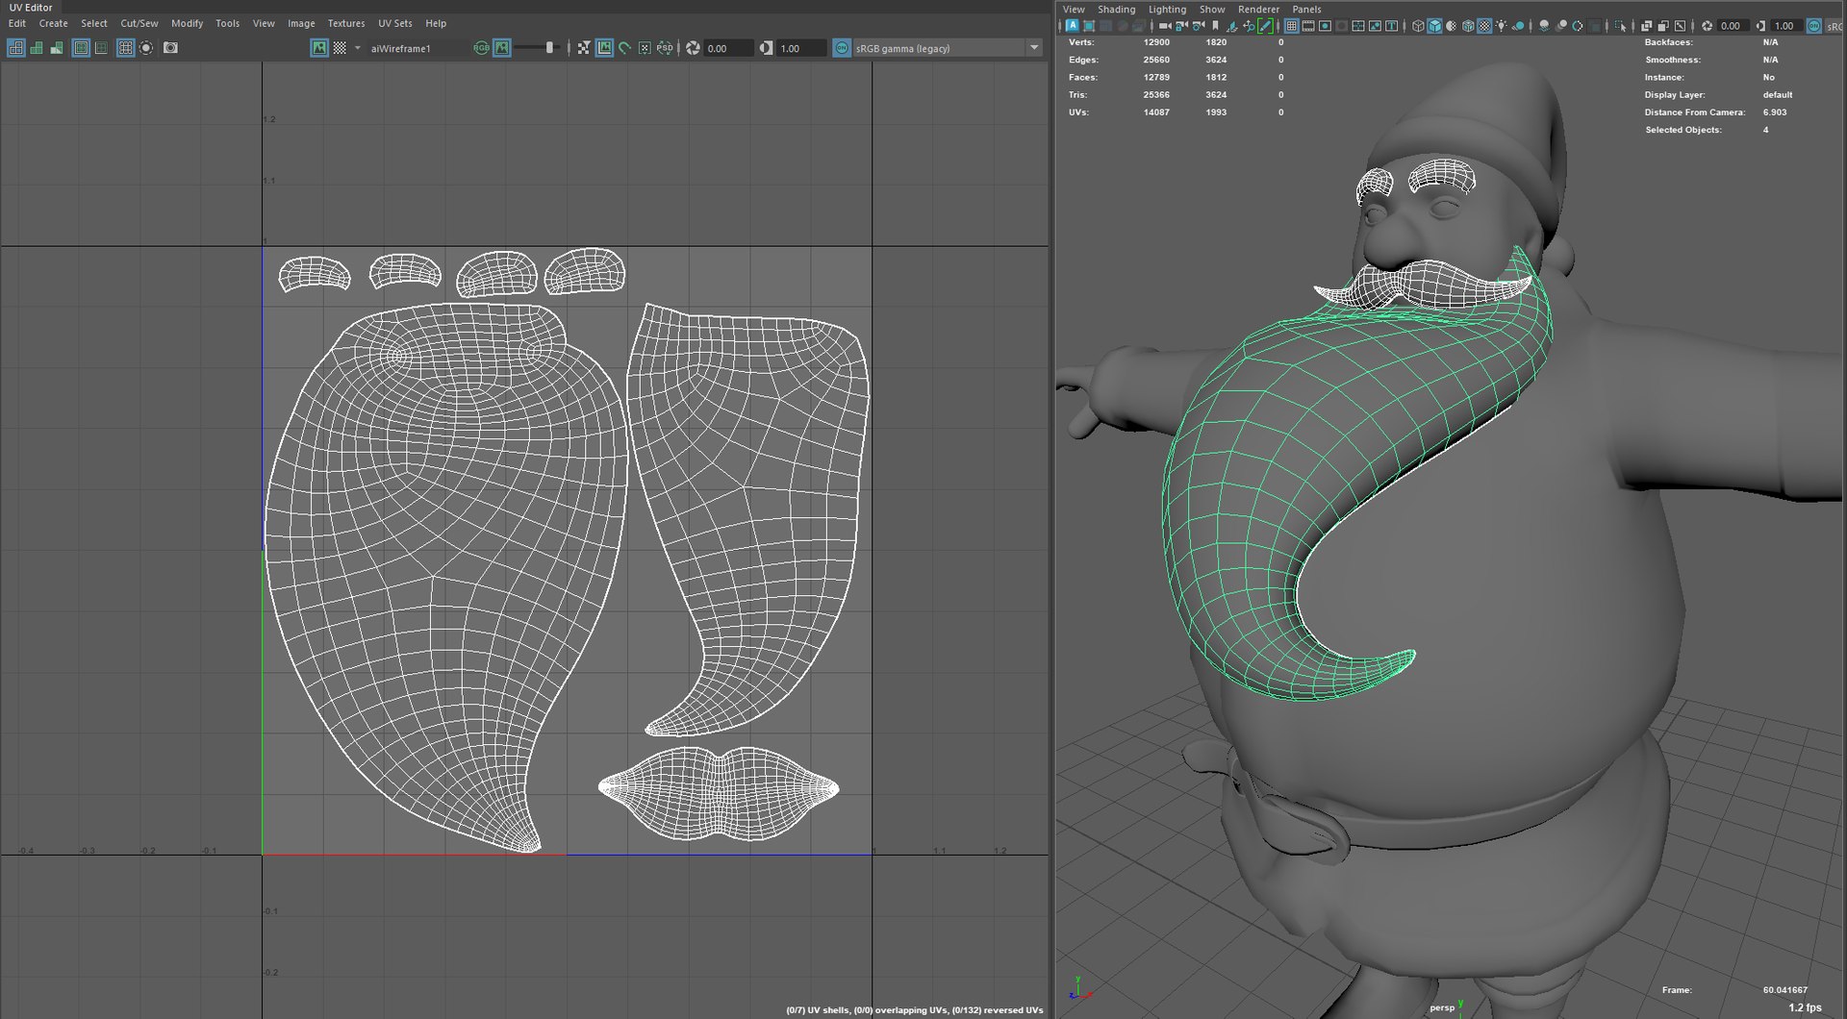Toggle film gate icon in viewport
Screen dimensions: 1847x1019
pos(1308,26)
